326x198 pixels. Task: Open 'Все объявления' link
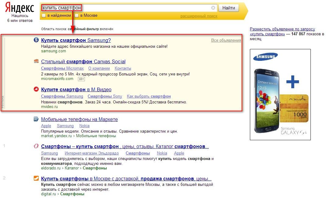(x=226, y=40)
